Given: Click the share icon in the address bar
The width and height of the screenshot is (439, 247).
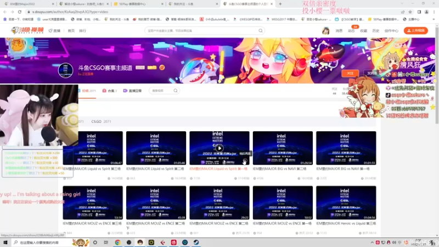Looking at the screenshot, I should 403,12.
